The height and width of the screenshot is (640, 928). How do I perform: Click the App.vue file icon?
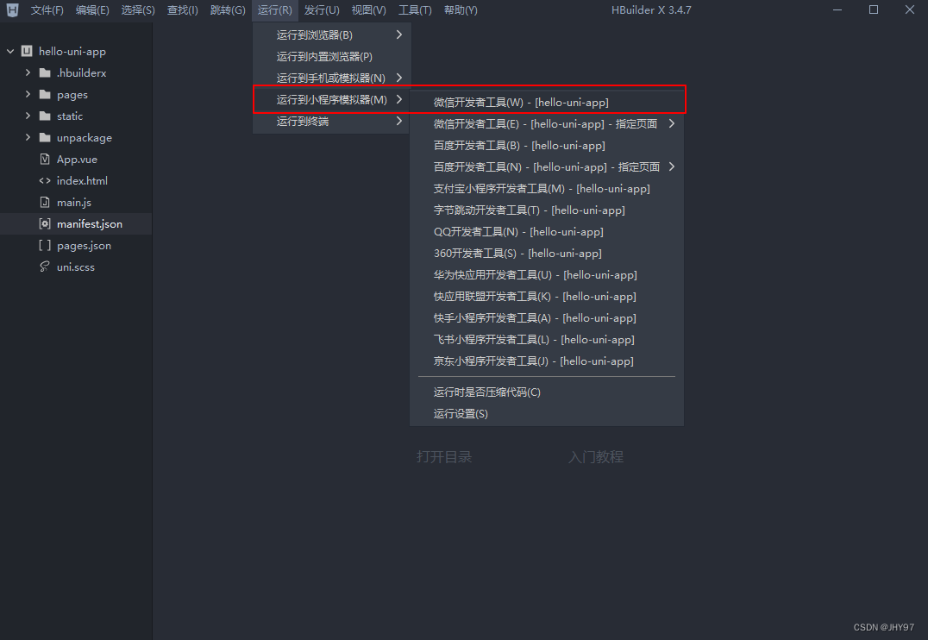[x=45, y=160]
